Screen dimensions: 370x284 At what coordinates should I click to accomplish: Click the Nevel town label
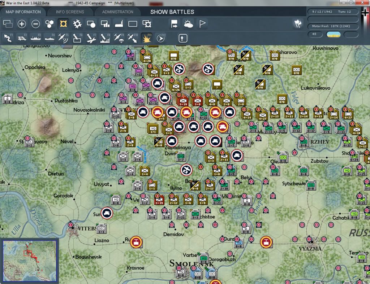point(67,141)
